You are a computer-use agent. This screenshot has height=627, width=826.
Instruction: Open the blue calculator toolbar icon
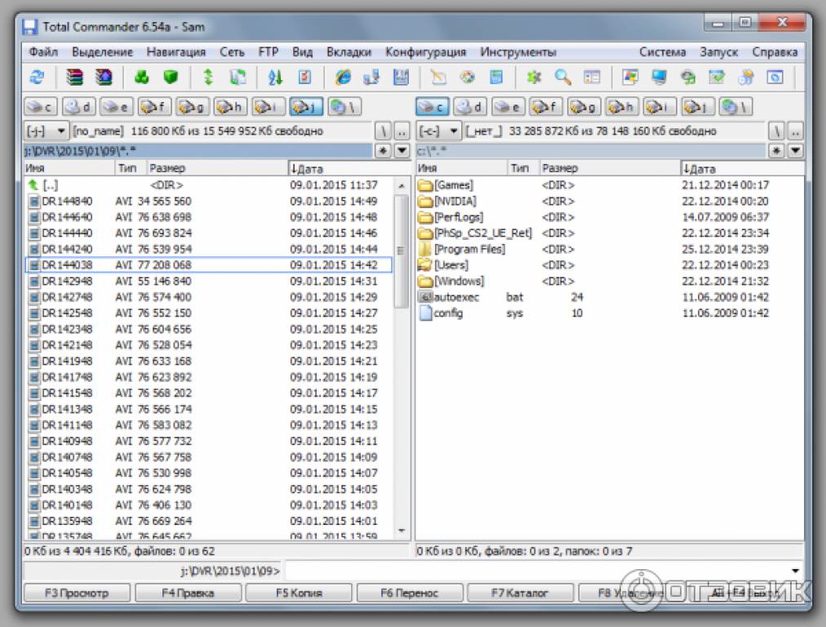496,78
